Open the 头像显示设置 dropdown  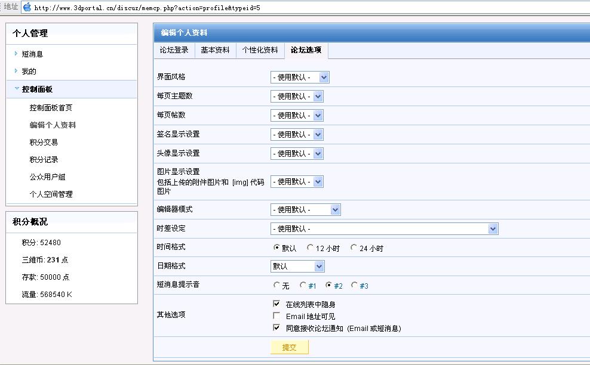pos(297,153)
